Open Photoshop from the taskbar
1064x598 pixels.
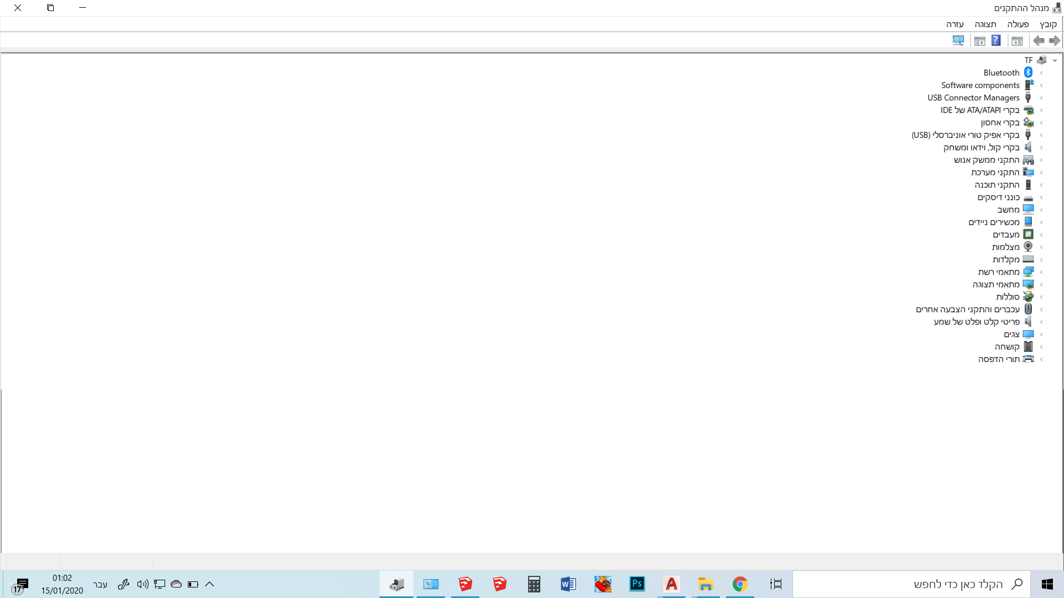coord(637,584)
